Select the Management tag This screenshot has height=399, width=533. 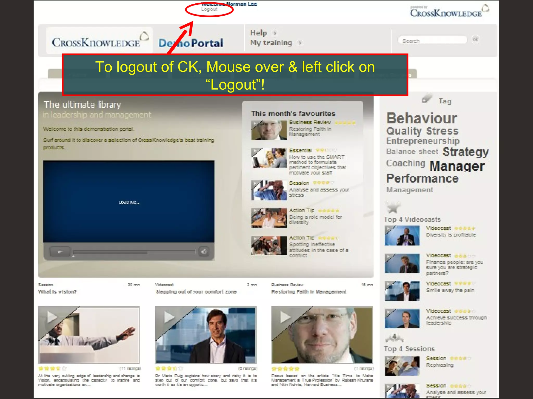[410, 190]
